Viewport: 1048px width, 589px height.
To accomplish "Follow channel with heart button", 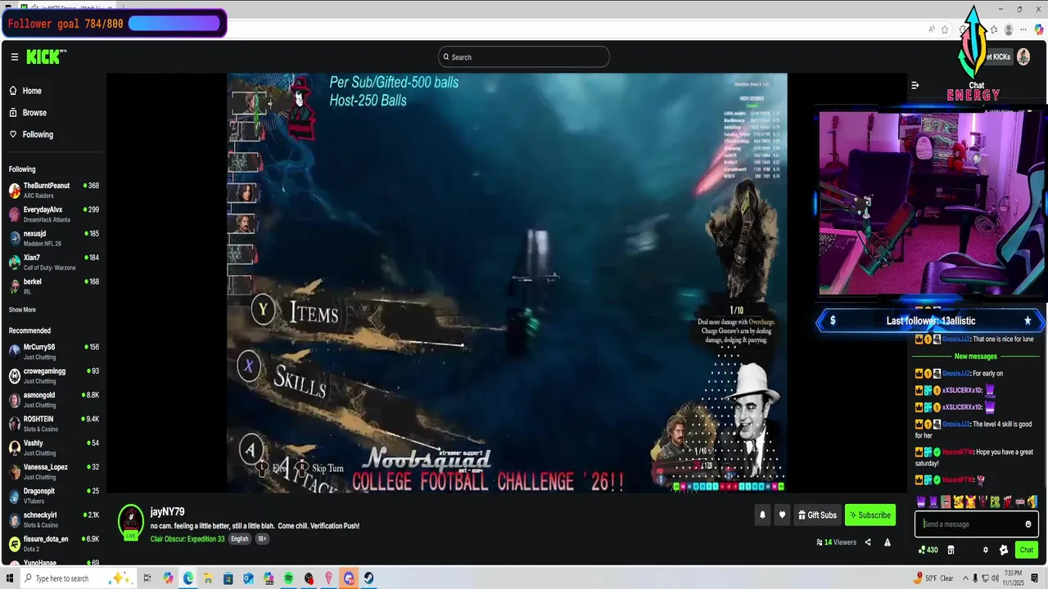I will tap(782, 515).
